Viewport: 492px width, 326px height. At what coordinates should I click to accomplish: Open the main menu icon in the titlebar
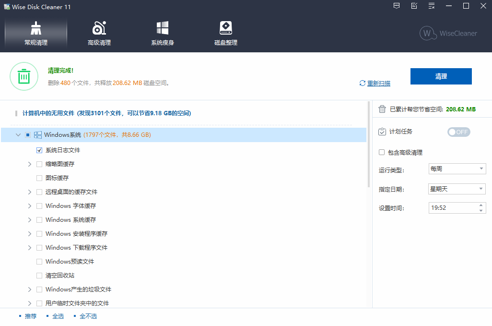click(431, 6)
